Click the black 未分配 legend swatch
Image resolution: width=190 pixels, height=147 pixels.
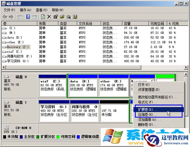(5, 137)
